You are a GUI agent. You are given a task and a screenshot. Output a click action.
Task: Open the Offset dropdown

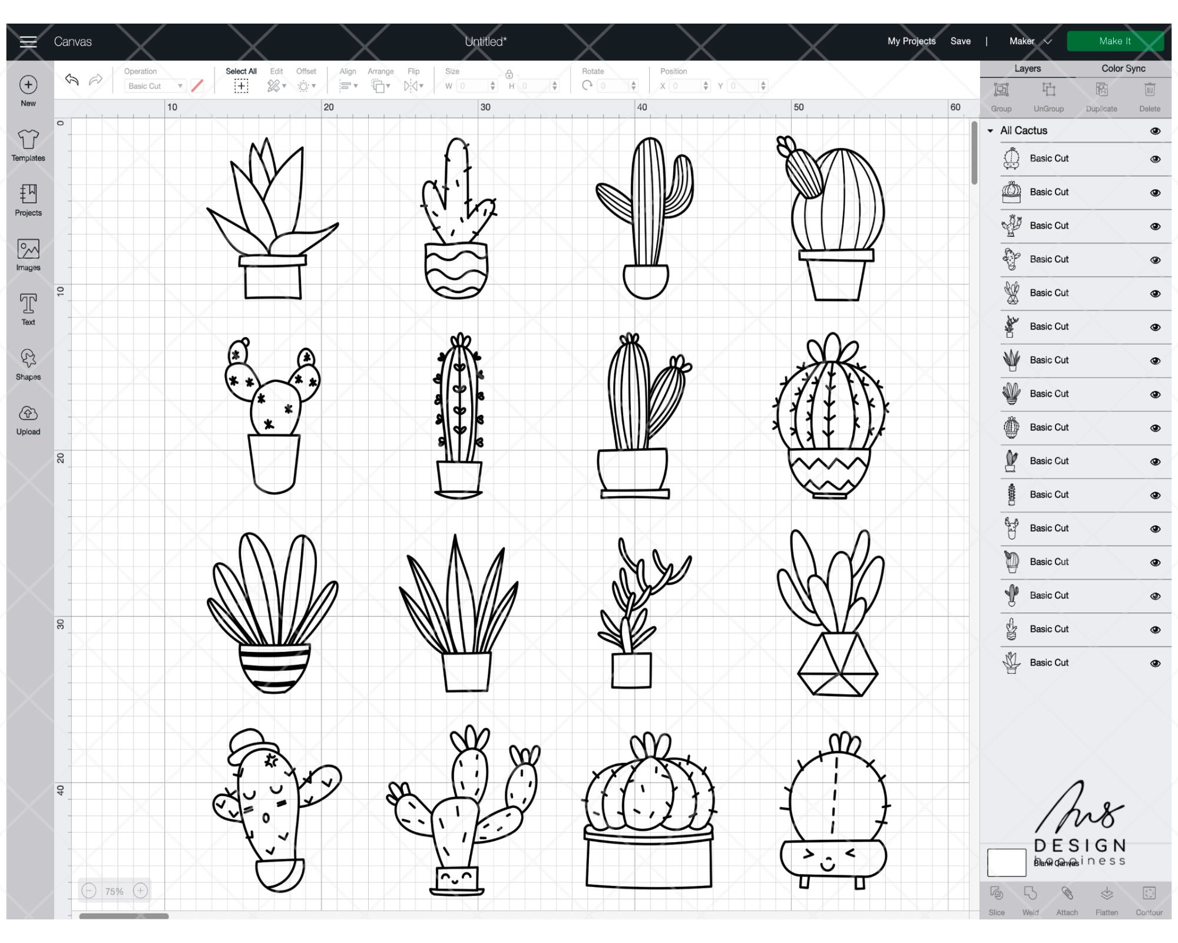306,86
